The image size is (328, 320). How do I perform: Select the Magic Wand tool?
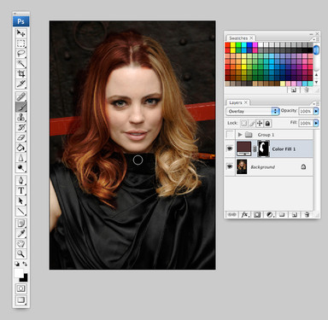[x=20, y=63]
